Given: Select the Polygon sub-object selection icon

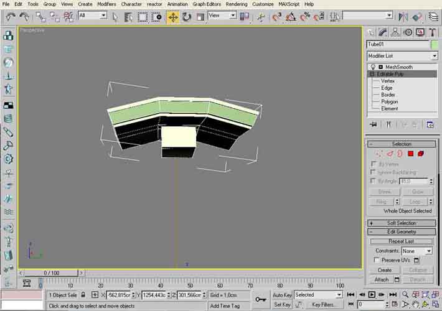Looking at the screenshot, I should pyautogui.click(x=411, y=154).
